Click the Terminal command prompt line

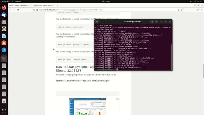tap(133, 70)
